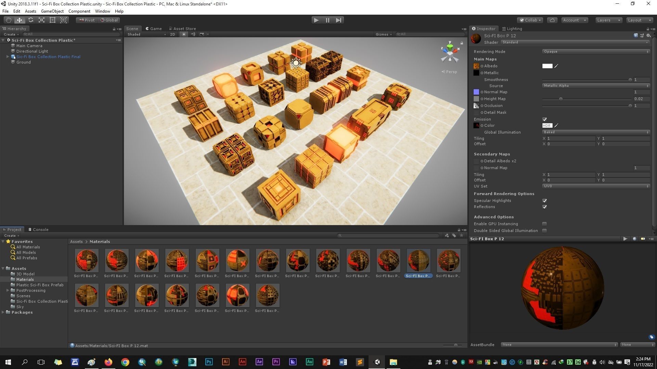This screenshot has height=369, width=657.
Task: Toggle scene audio speaker icon
Action: pyautogui.click(x=193, y=34)
